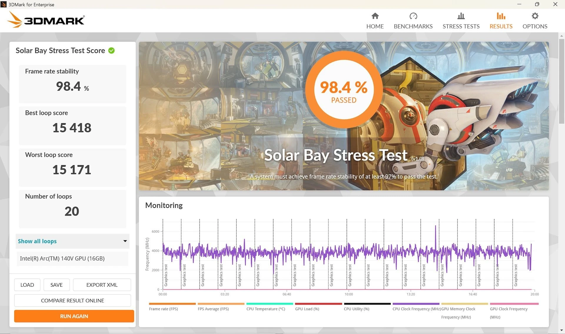
Task: Click the Solar Bay Stress Test Score heading
Action: [x=60, y=51]
